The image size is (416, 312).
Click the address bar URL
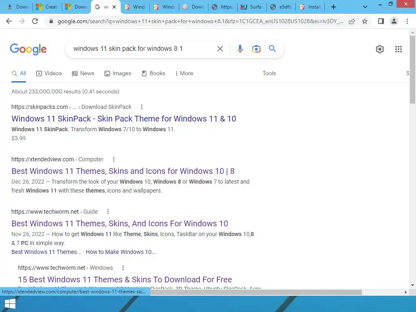click(x=200, y=21)
